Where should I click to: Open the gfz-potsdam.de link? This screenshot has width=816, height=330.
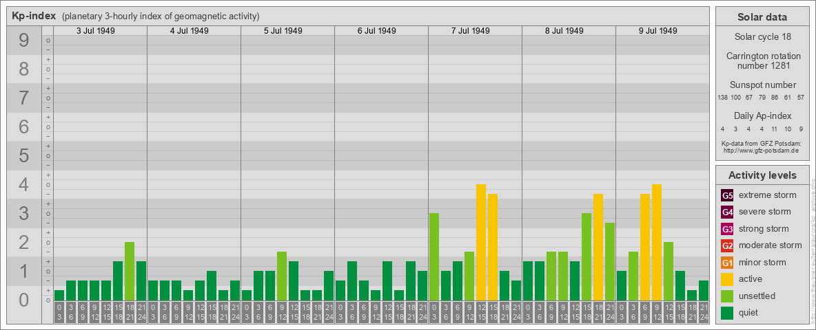tap(762, 151)
